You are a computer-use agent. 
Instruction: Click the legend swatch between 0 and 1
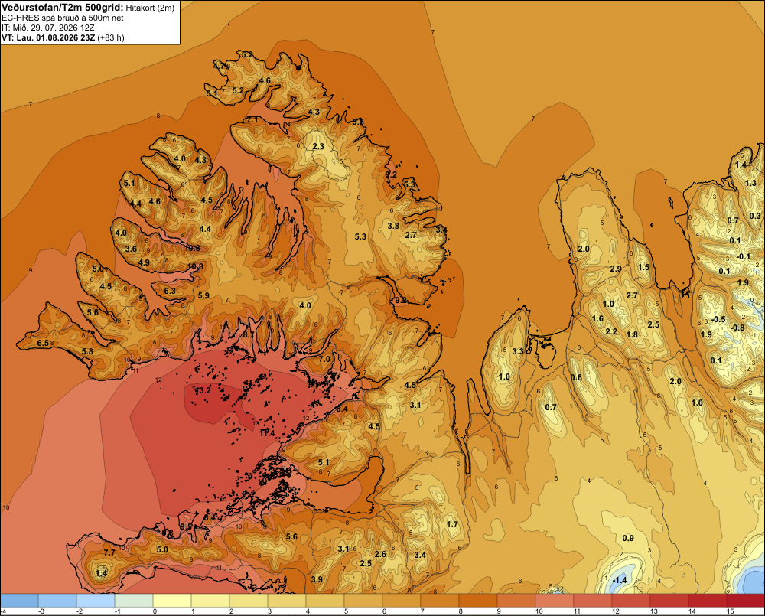pyautogui.click(x=172, y=601)
